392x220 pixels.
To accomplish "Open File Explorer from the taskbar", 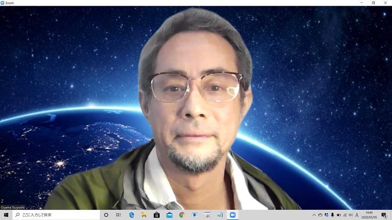I will [x=144, y=215].
